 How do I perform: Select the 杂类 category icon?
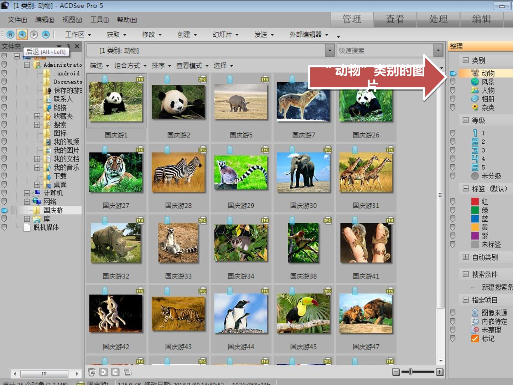(x=475, y=107)
